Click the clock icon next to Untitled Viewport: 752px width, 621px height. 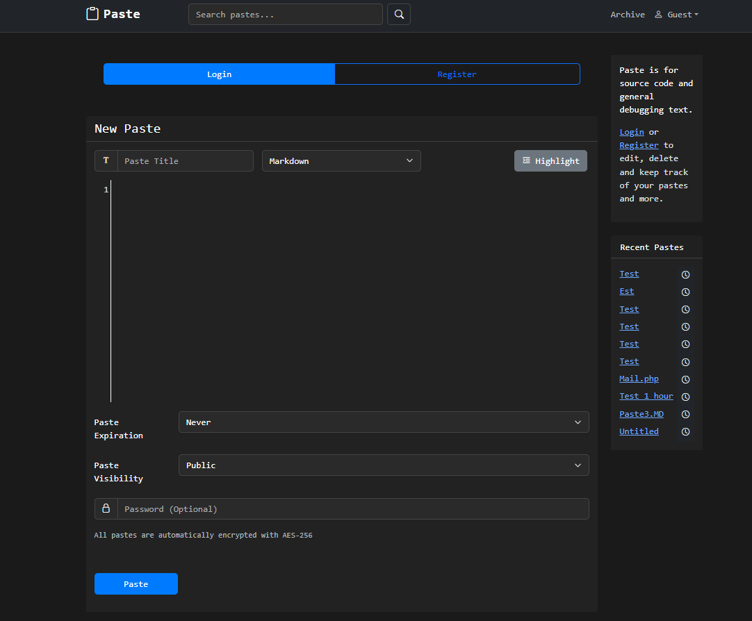(685, 432)
